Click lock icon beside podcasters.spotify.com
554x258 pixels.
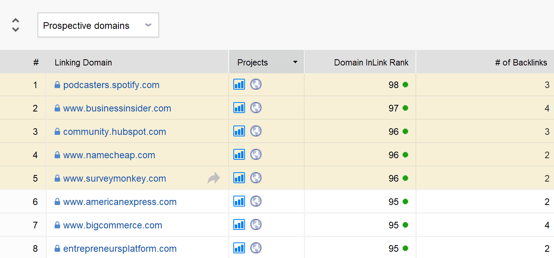(x=57, y=85)
